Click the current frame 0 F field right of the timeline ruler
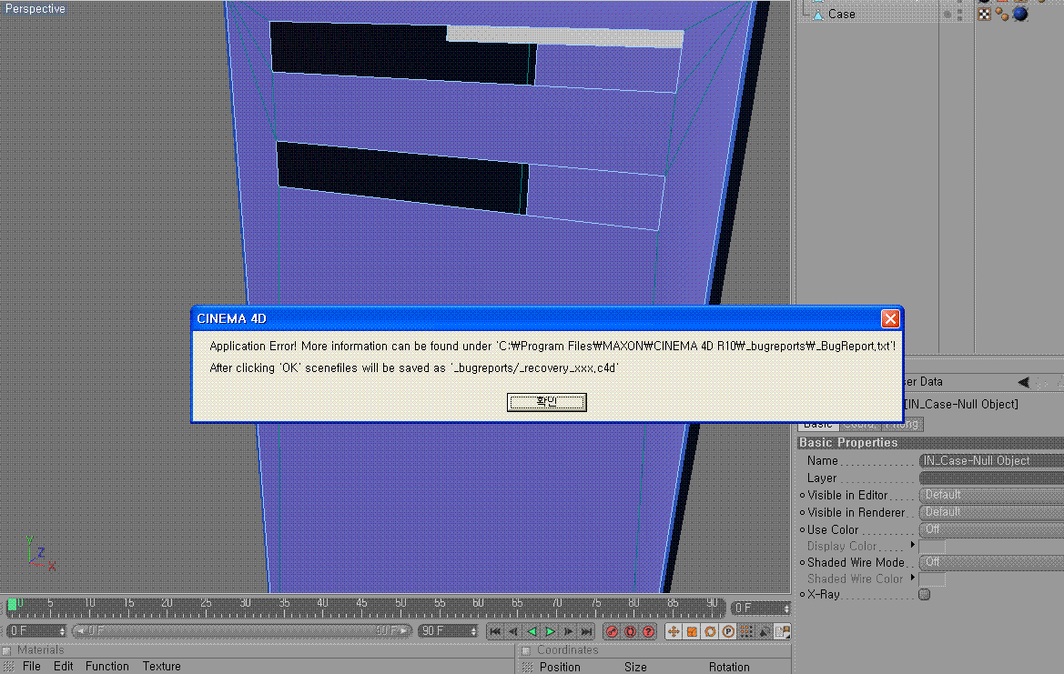 click(761, 609)
